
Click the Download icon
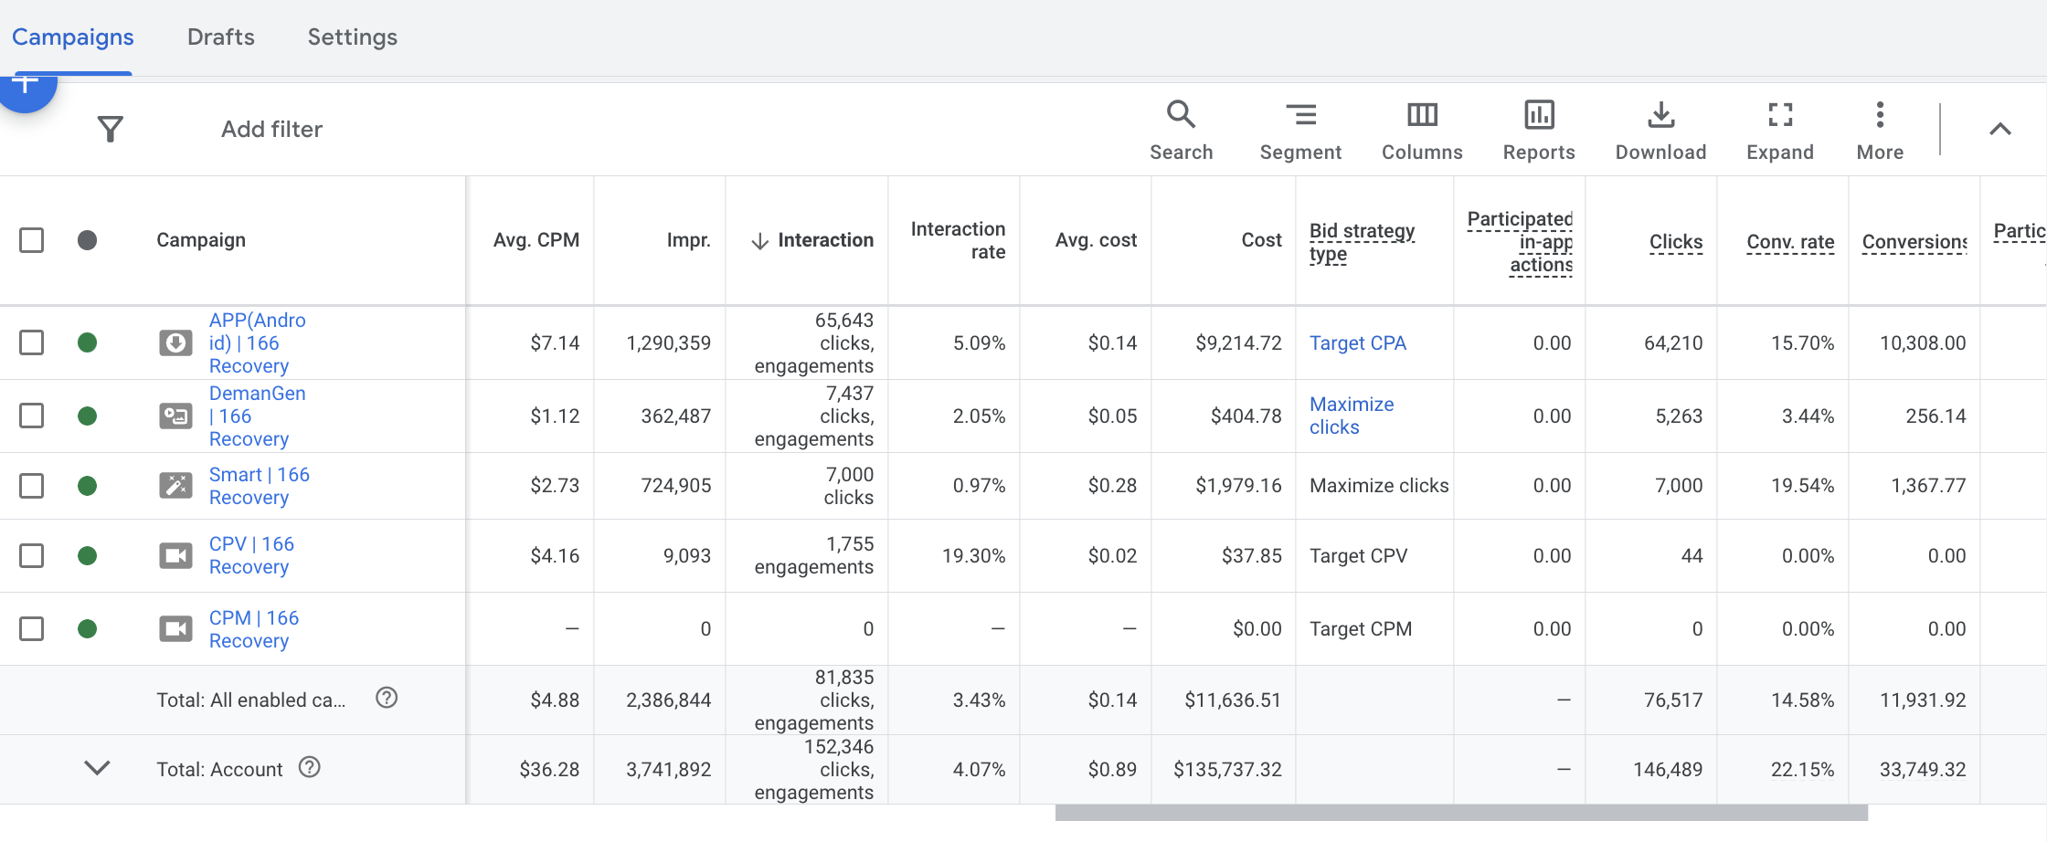point(1660,115)
